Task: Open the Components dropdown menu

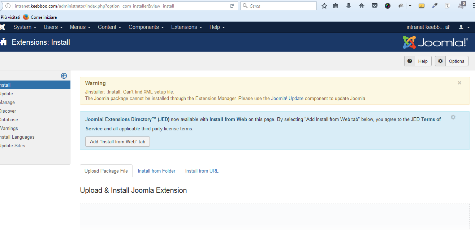Action: click(x=146, y=27)
